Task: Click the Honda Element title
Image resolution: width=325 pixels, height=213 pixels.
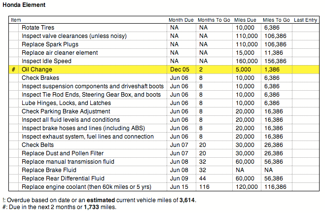Action: pos(24,5)
